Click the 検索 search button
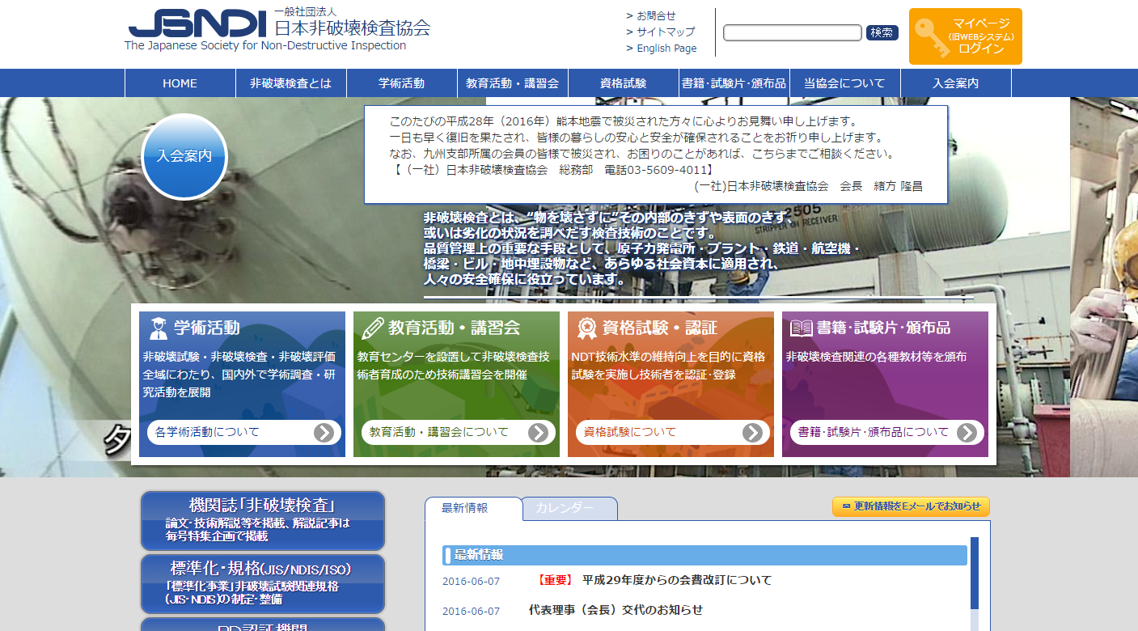Screen dimensions: 1138x631 882,32
